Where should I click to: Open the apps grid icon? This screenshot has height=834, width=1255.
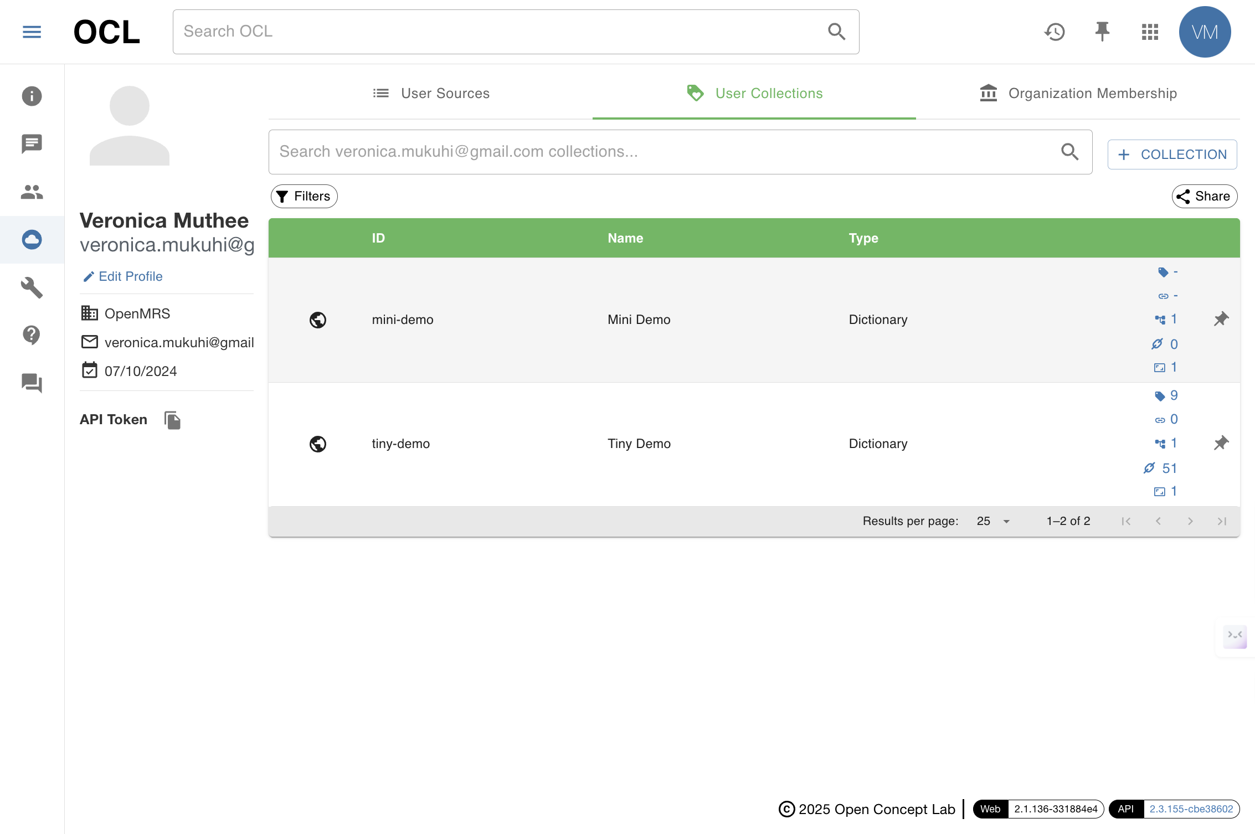point(1150,32)
